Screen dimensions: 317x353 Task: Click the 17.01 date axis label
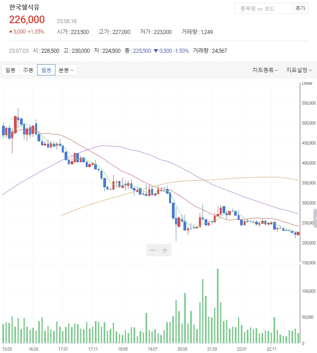[x=63, y=349]
